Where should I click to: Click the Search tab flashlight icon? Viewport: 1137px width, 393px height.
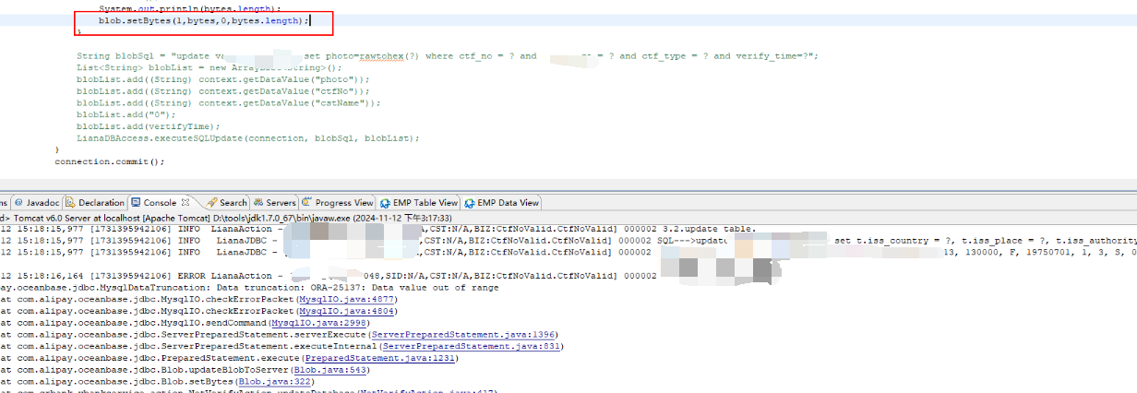point(211,203)
